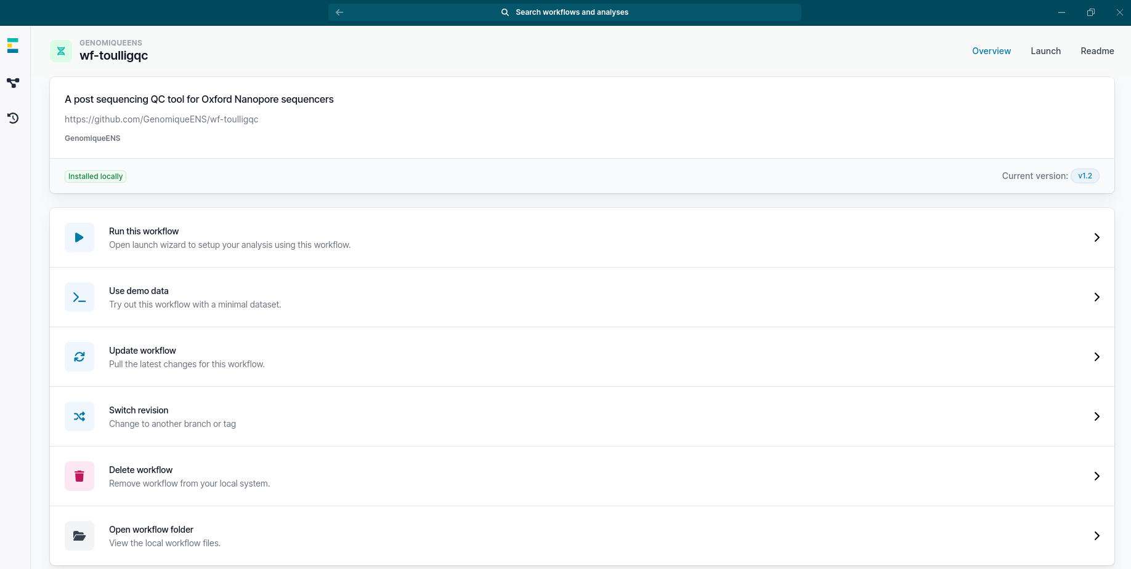Expand the Use demo data chevron
Screen dimensions: 1131x569
pyautogui.click(x=1097, y=297)
